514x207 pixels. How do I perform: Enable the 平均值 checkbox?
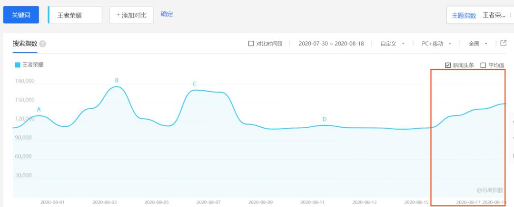(483, 65)
